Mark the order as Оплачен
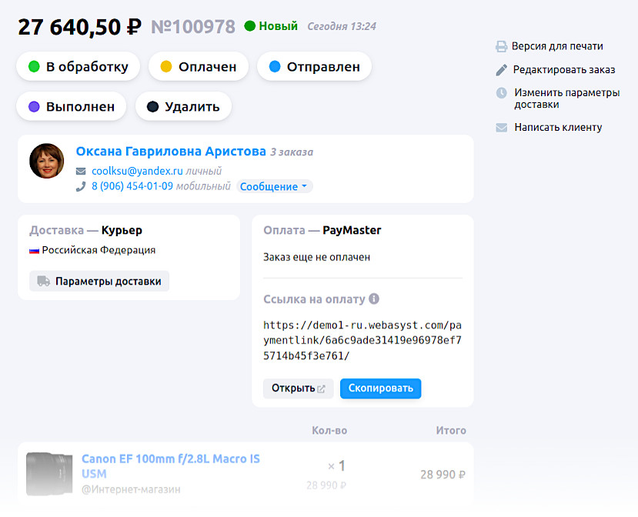638x517 pixels. [x=199, y=66]
